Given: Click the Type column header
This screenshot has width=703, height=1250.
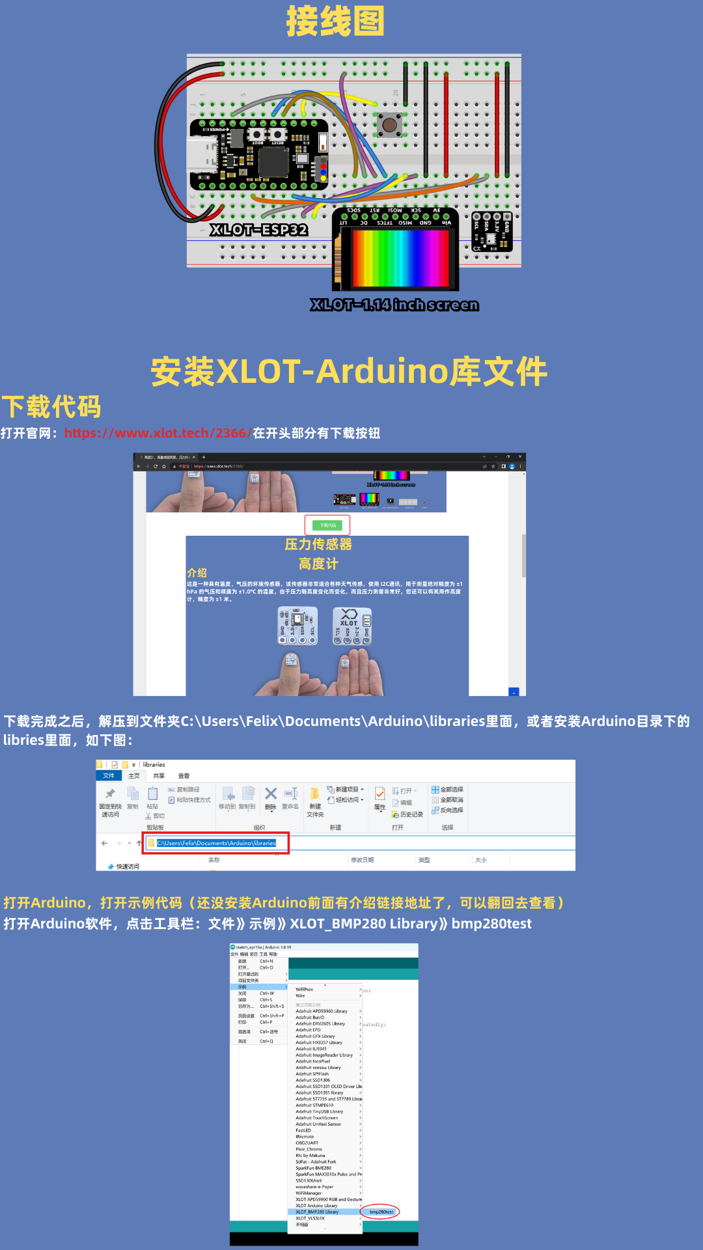Looking at the screenshot, I should 424,860.
